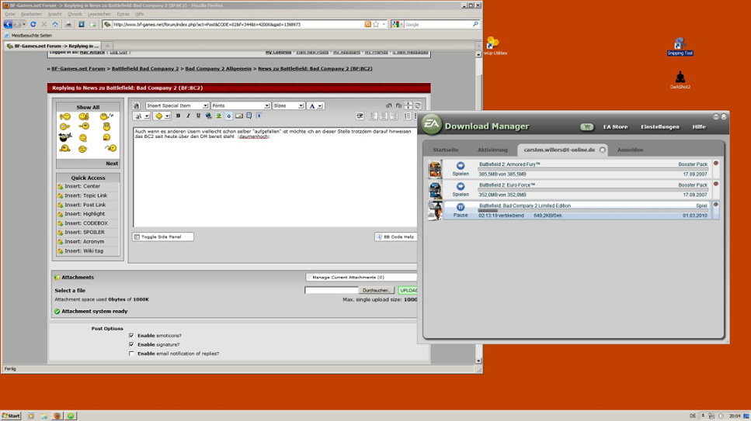Toggle the editor side panel
Screen dimensions: 751x421
point(163,236)
